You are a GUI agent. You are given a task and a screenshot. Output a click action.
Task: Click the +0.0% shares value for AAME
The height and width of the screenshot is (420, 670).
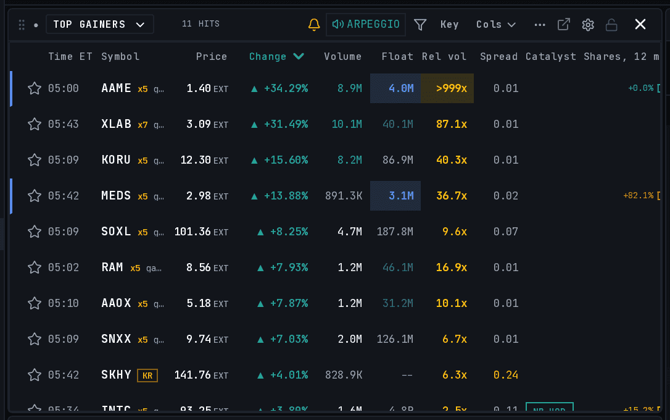pyautogui.click(x=640, y=88)
